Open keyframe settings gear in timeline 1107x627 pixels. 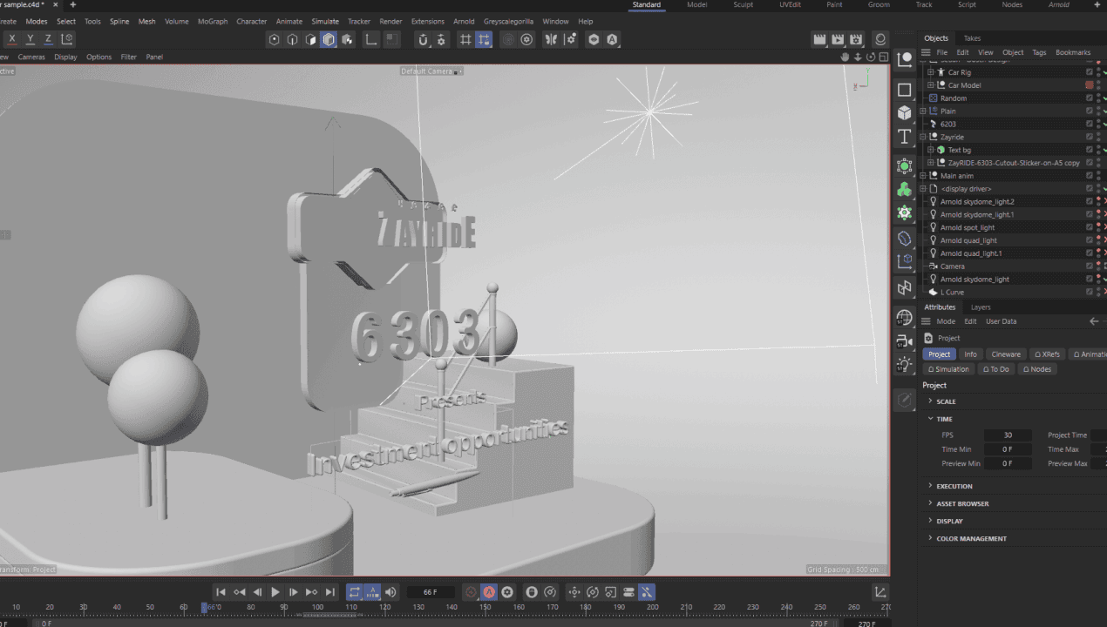pos(507,592)
